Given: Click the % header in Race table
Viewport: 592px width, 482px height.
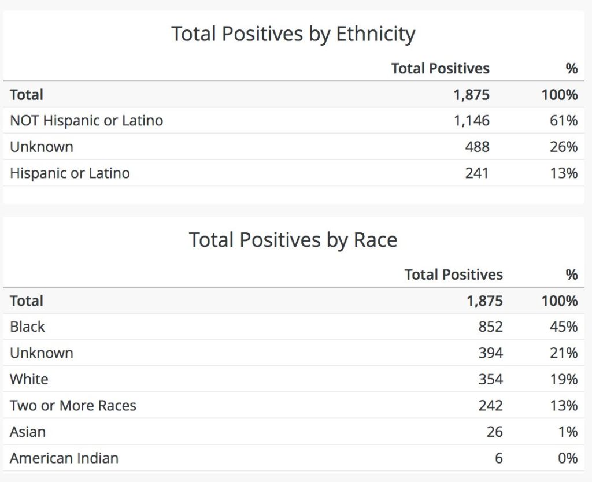Looking at the screenshot, I should [x=571, y=275].
